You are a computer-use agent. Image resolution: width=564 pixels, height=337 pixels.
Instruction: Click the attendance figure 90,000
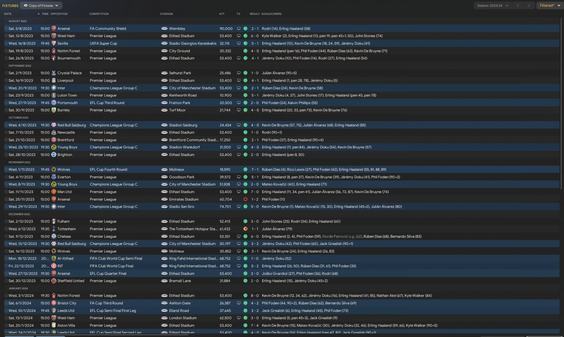pyautogui.click(x=226, y=29)
